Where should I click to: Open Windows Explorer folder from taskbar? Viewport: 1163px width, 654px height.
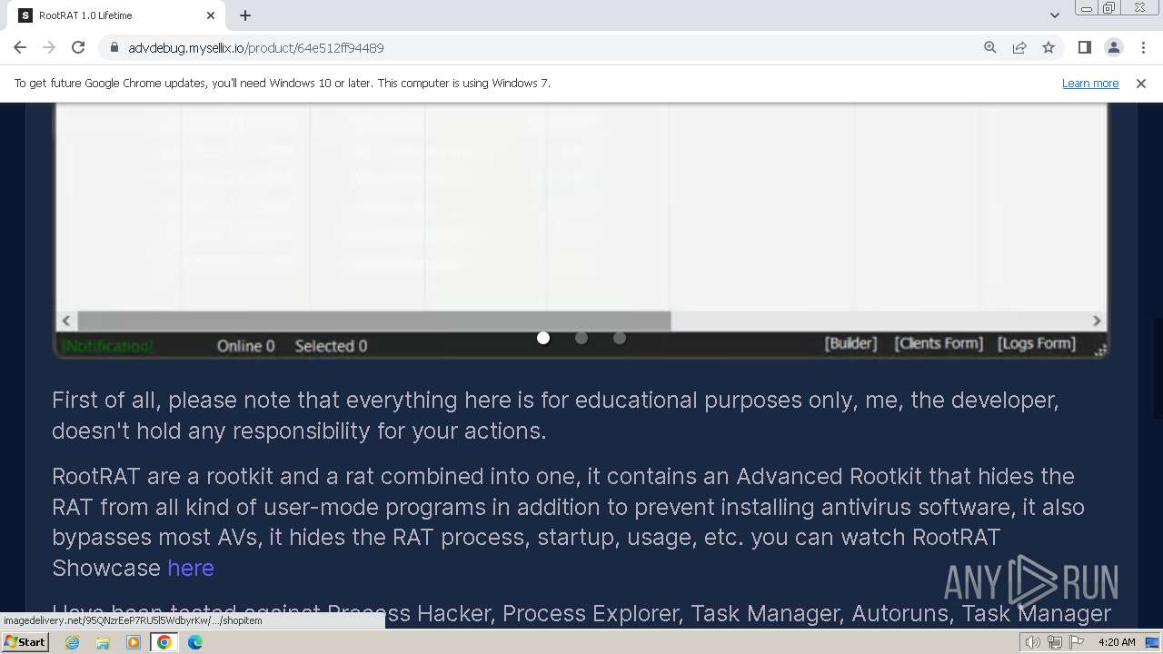(x=103, y=642)
